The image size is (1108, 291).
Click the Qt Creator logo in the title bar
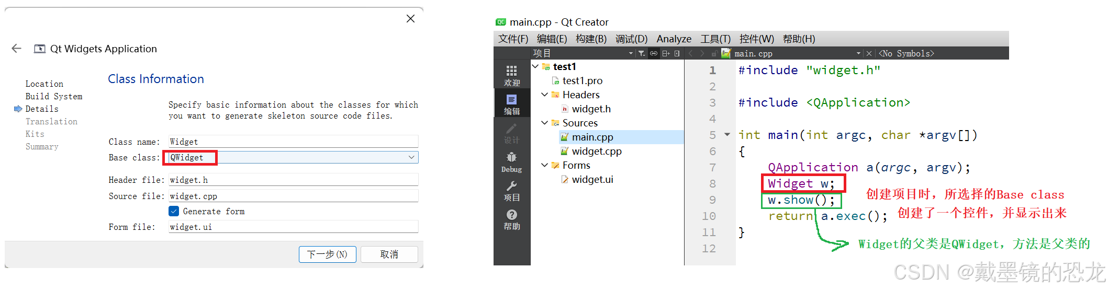(501, 22)
